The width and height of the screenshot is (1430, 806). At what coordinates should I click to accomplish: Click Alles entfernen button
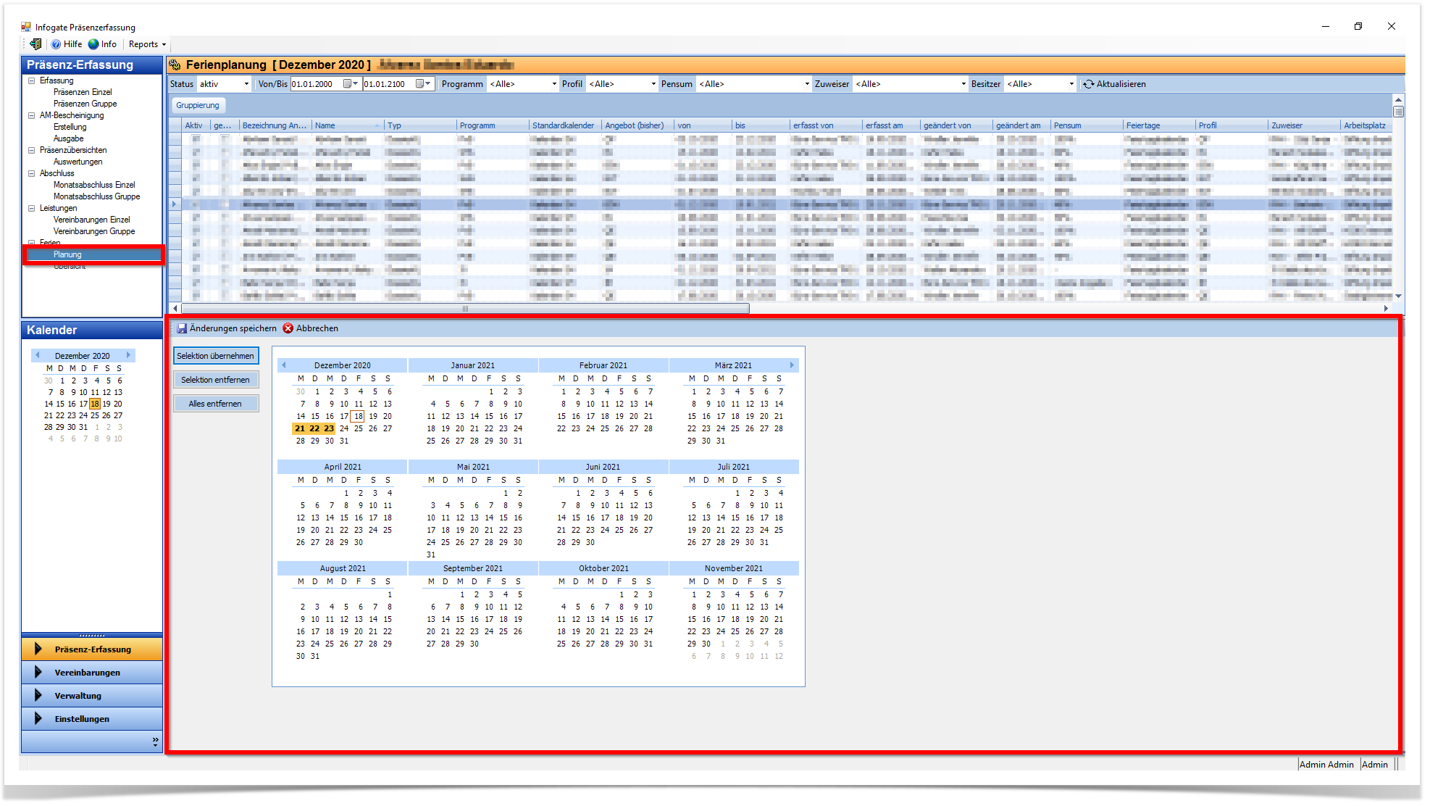pyautogui.click(x=216, y=404)
